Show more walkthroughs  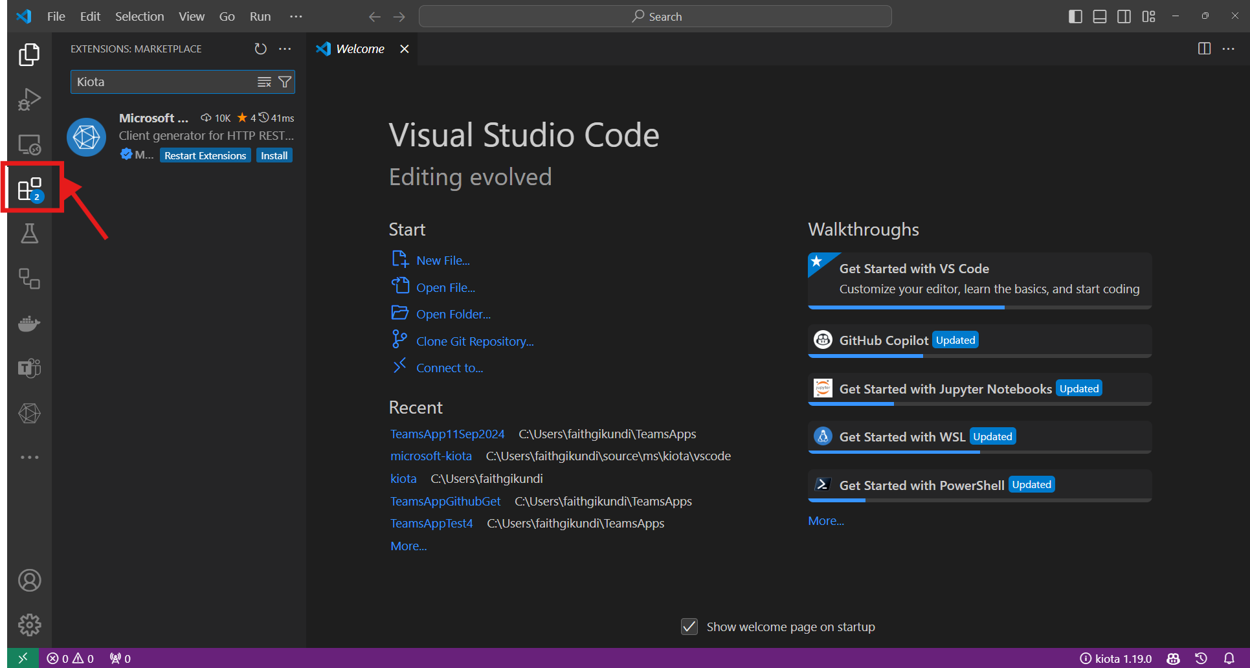tap(826, 521)
